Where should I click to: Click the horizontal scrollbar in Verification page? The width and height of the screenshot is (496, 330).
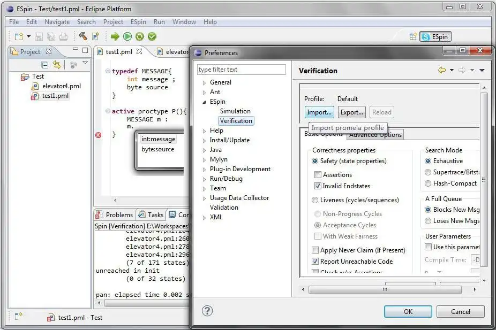(385, 289)
